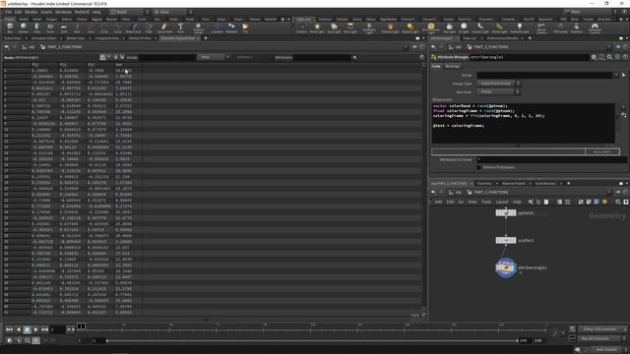This screenshot has height=354, width=630.
Task: Open the key channels dropdown
Action: coord(601,329)
